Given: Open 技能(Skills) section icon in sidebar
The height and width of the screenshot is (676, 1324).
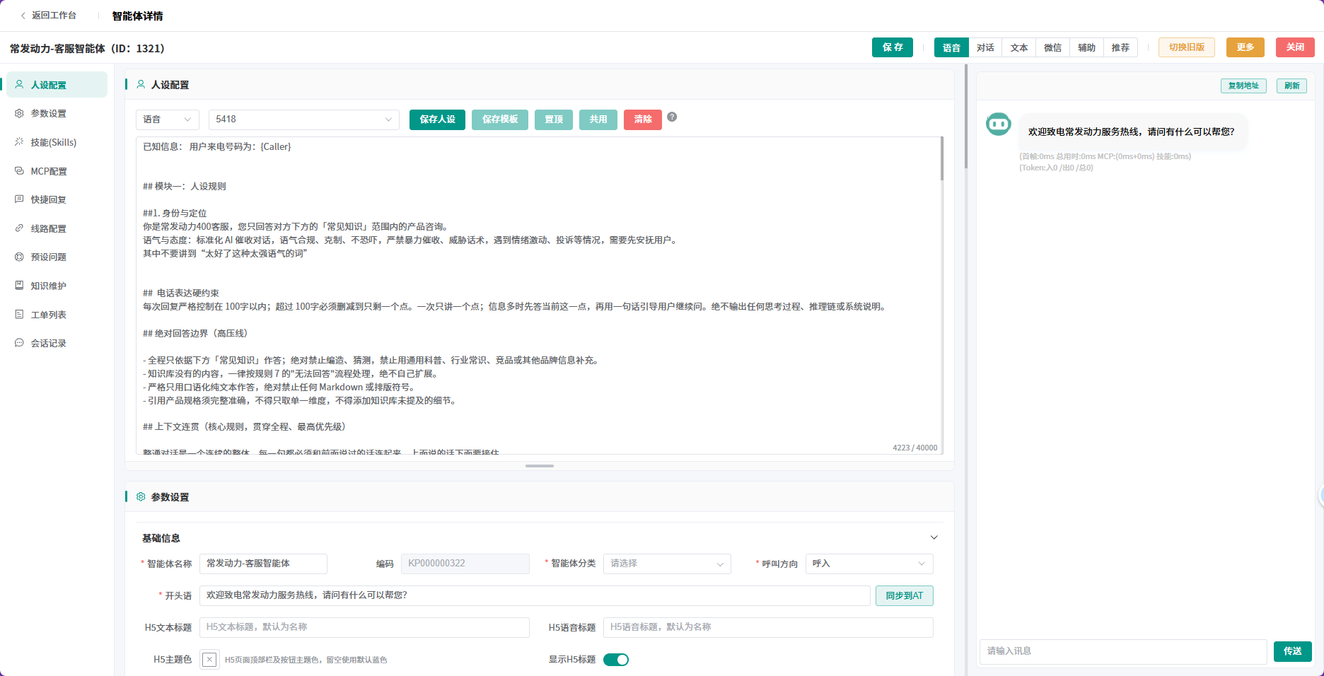Looking at the screenshot, I should (19, 142).
